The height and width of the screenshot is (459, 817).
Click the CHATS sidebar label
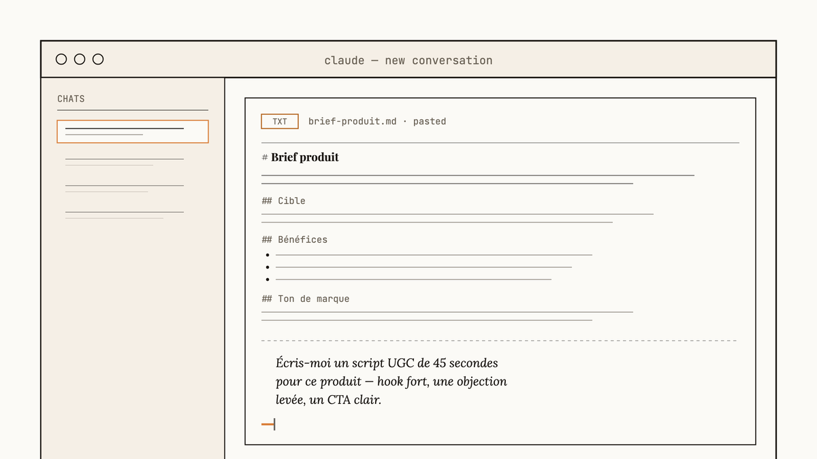click(x=71, y=99)
